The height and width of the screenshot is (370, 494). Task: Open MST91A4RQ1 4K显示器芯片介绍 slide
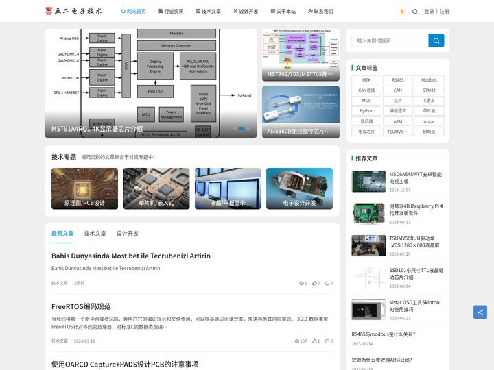pos(151,84)
